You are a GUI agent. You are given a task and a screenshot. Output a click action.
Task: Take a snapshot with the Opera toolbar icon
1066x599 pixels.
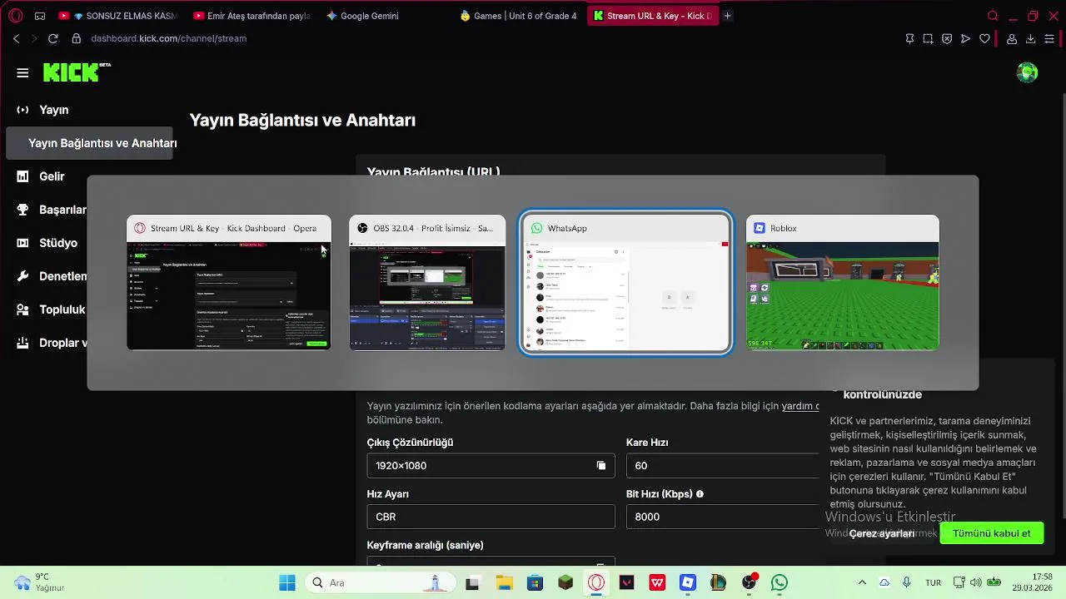click(928, 38)
